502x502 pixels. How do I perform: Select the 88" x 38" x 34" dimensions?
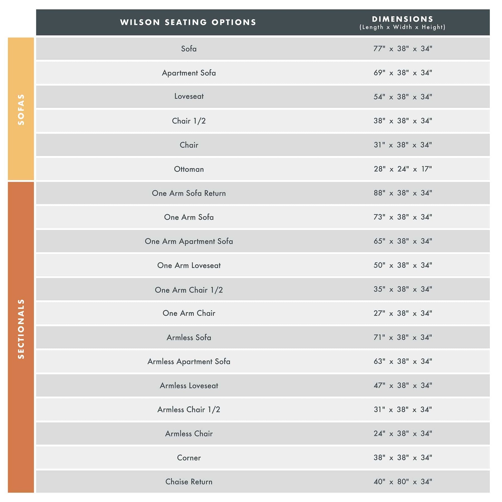tap(403, 193)
